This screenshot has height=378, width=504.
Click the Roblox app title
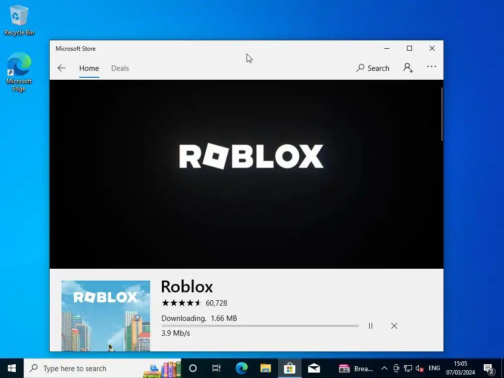tap(187, 286)
